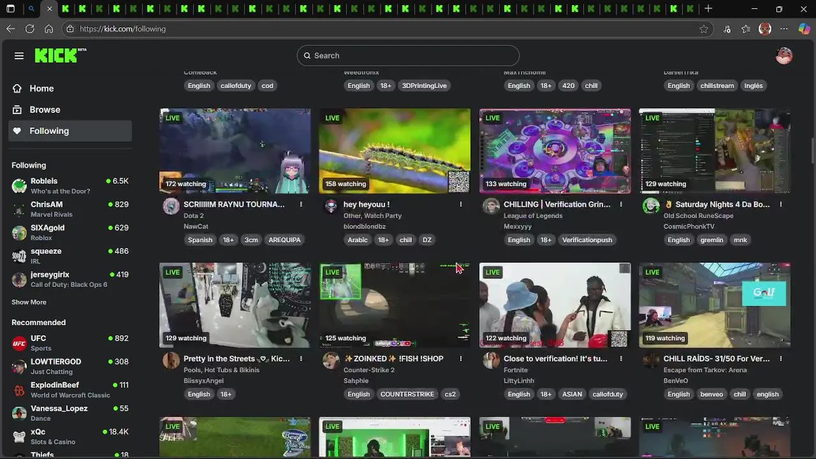This screenshot has height=459, width=816.
Task: Open Vanessa_Lopez recommended channel
Action: click(x=70, y=413)
